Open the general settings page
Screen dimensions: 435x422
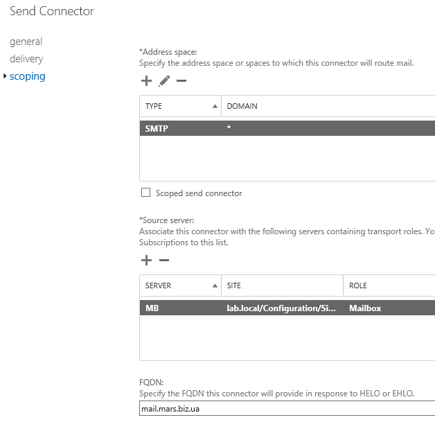click(26, 42)
